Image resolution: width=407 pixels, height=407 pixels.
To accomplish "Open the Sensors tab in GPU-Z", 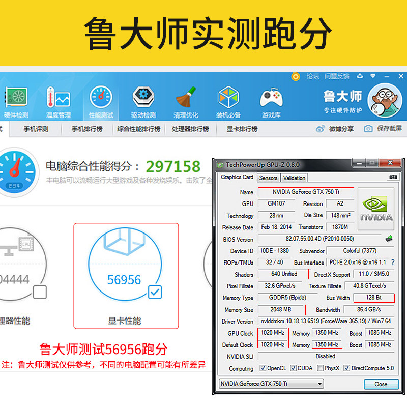I will [x=269, y=178].
